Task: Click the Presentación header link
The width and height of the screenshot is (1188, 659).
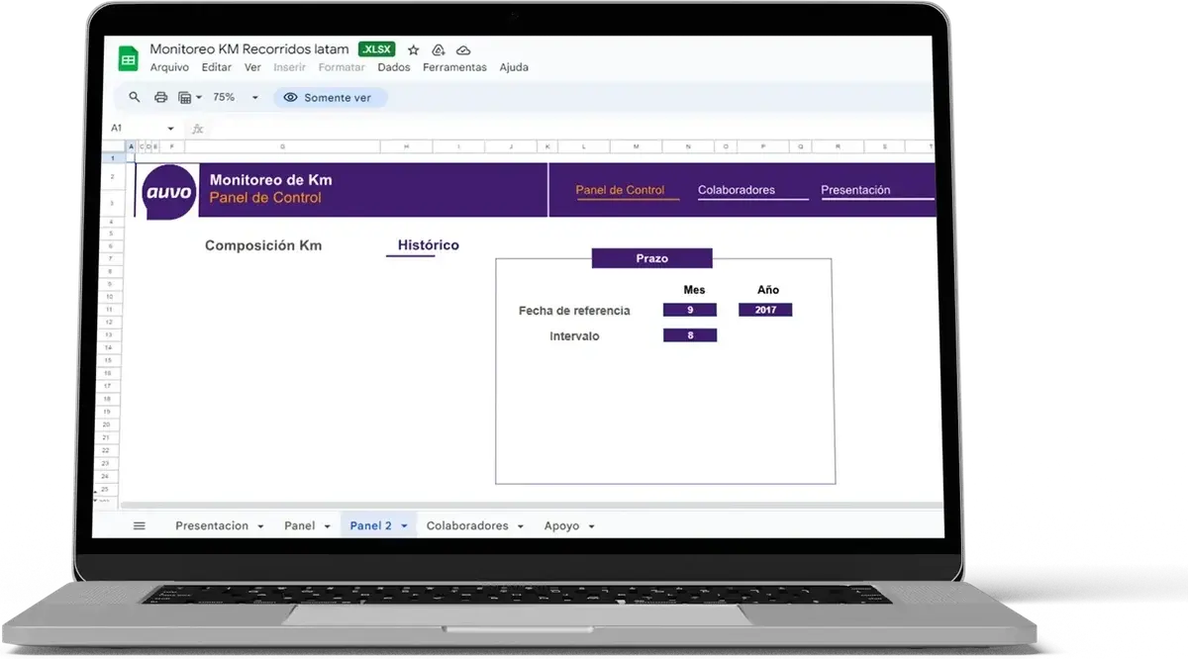Action: point(855,190)
